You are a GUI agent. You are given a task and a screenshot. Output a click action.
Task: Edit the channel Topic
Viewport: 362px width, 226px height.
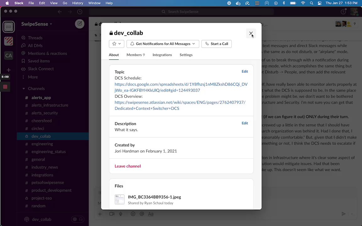[x=245, y=72]
